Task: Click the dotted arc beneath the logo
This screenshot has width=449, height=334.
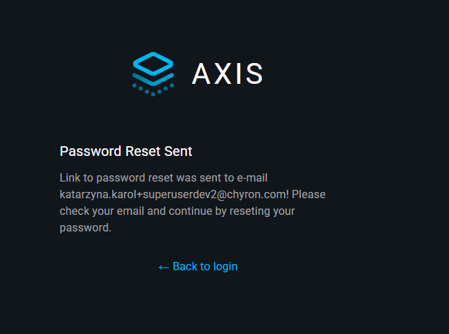Action: coord(153,90)
